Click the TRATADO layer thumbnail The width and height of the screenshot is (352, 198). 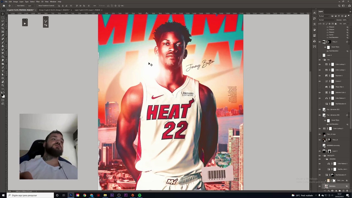pos(326,186)
